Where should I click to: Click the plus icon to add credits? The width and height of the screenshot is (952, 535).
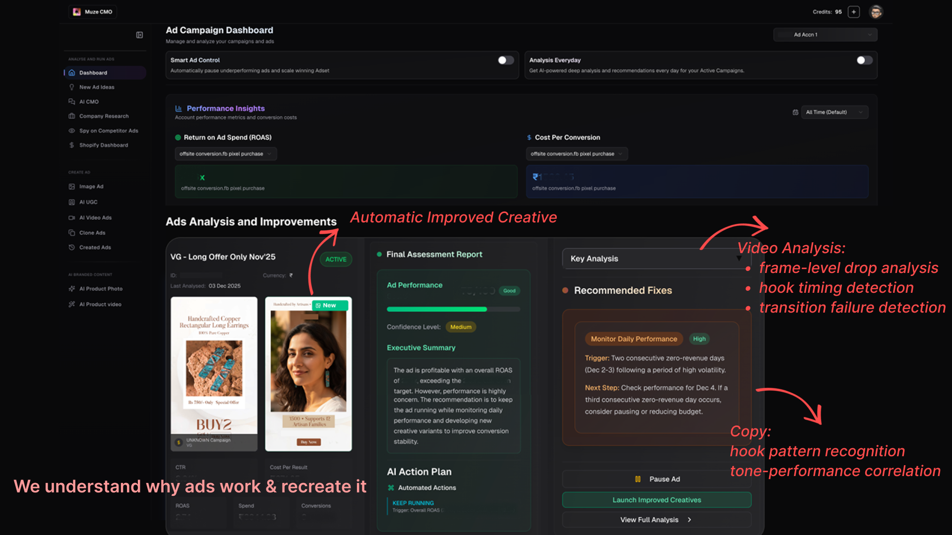click(853, 12)
